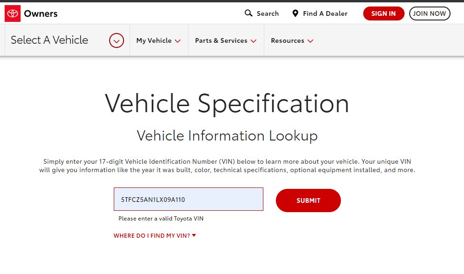This screenshot has height=274, width=464.
Task: Open the Parts & Services menu
Action: (x=225, y=40)
